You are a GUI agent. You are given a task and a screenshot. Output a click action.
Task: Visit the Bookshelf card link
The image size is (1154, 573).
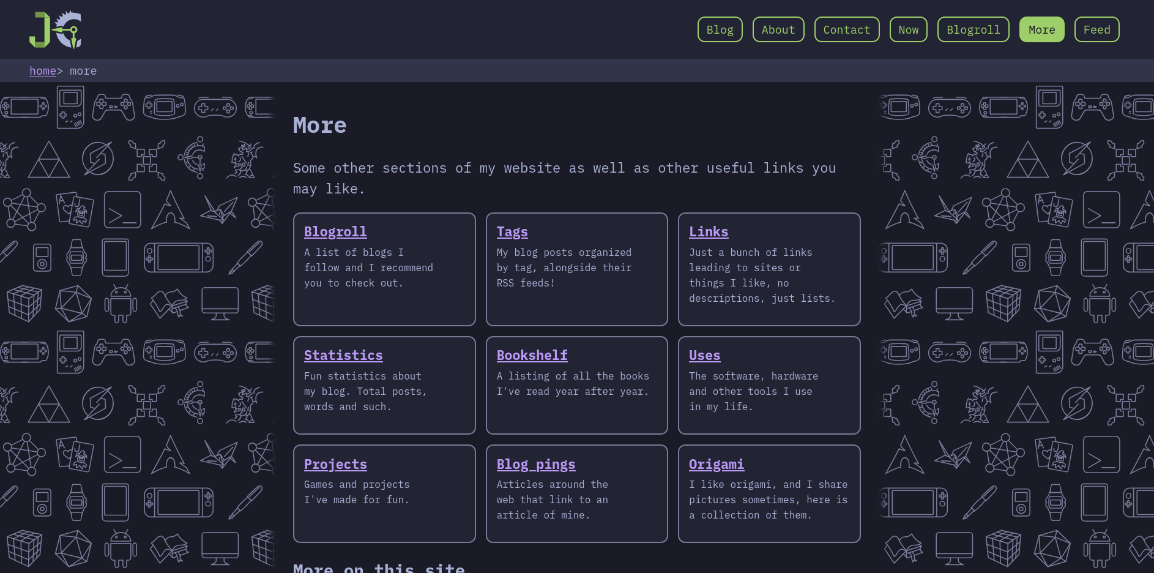pos(532,356)
